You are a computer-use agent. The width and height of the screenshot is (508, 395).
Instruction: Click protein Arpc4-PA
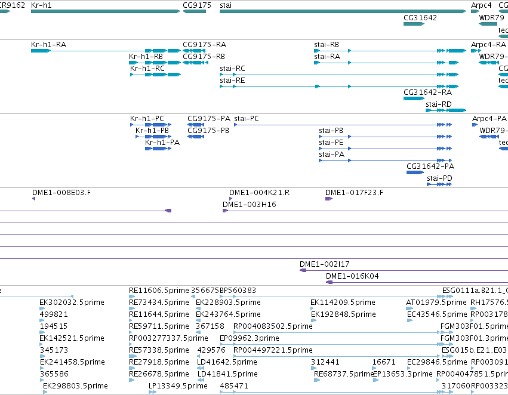click(475, 125)
